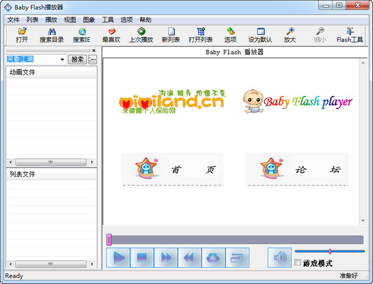Click the Ready status bar text
The image size is (373, 284).
pos(14,276)
